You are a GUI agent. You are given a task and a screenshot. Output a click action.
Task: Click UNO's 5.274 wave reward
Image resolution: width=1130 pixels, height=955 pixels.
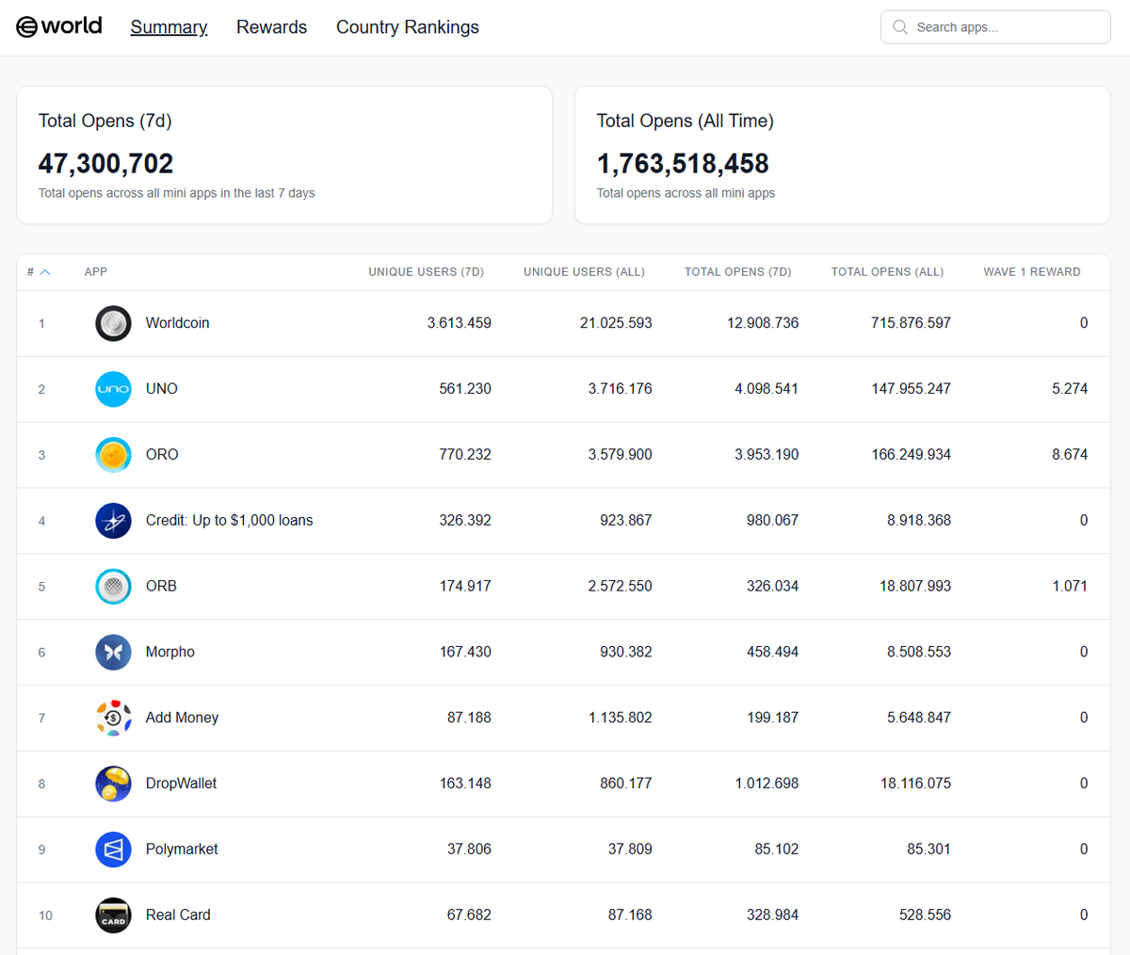coord(1070,389)
